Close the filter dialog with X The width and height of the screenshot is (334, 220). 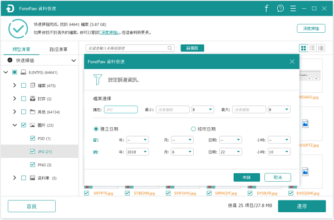[292, 62]
